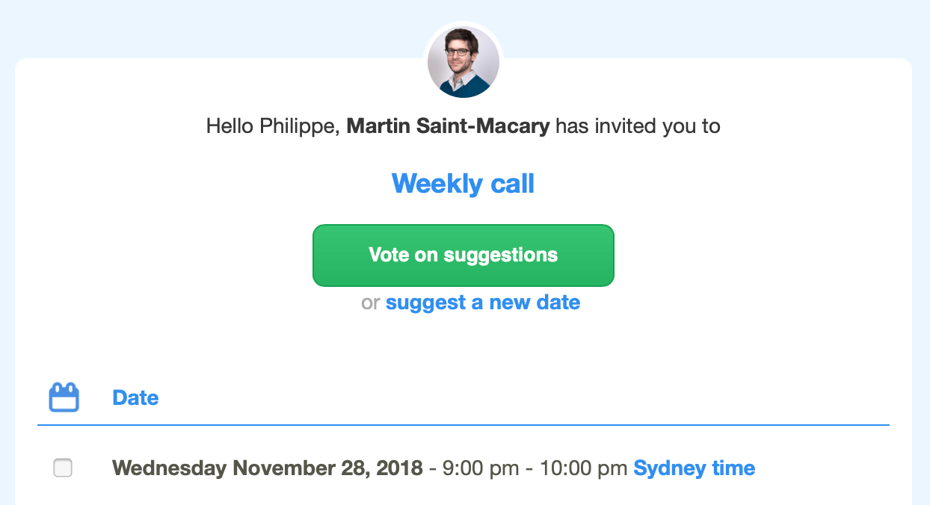Tick the Wednesday November 28 checkbox
The width and height of the screenshot is (930, 505).
coord(64,468)
